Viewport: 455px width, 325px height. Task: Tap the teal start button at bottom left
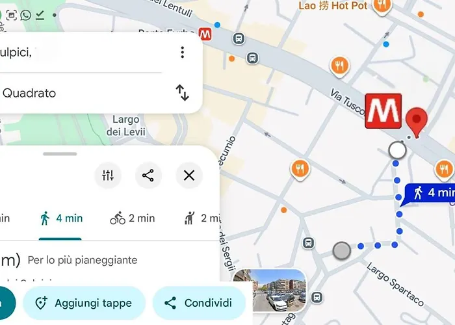(6, 303)
